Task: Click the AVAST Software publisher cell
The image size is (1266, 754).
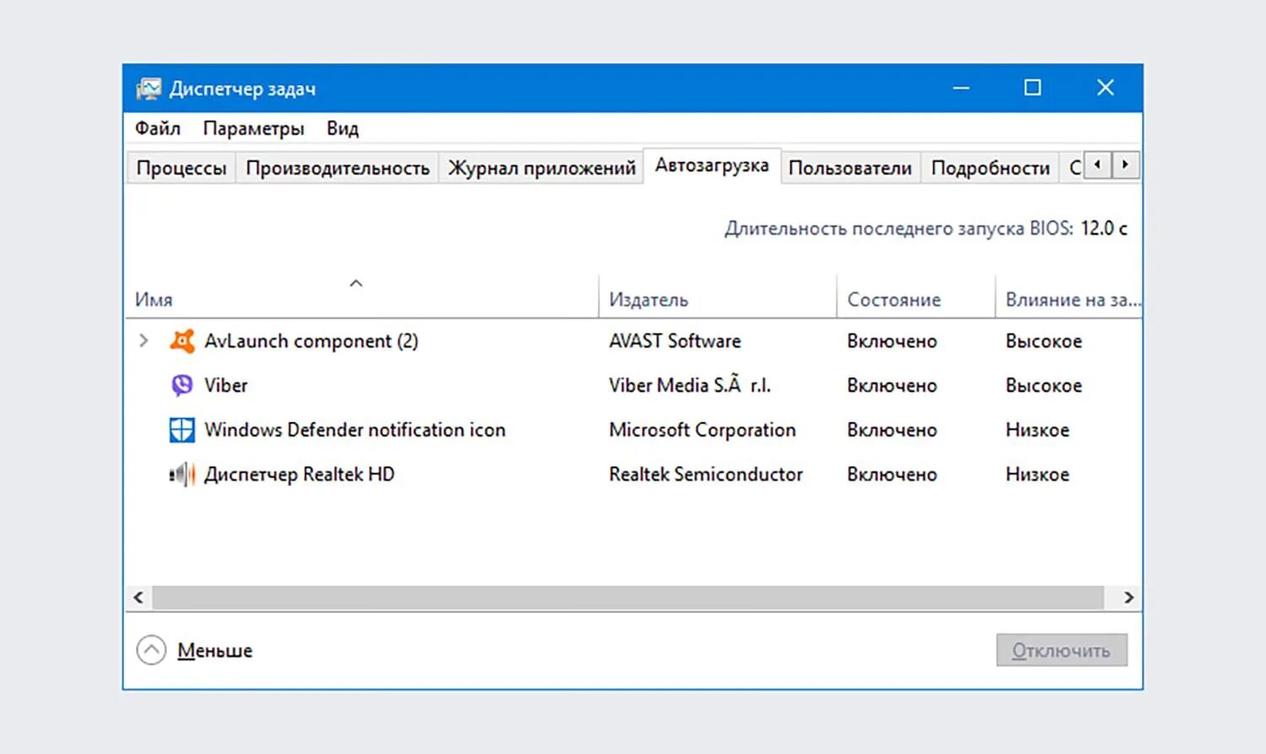Action: click(x=675, y=341)
